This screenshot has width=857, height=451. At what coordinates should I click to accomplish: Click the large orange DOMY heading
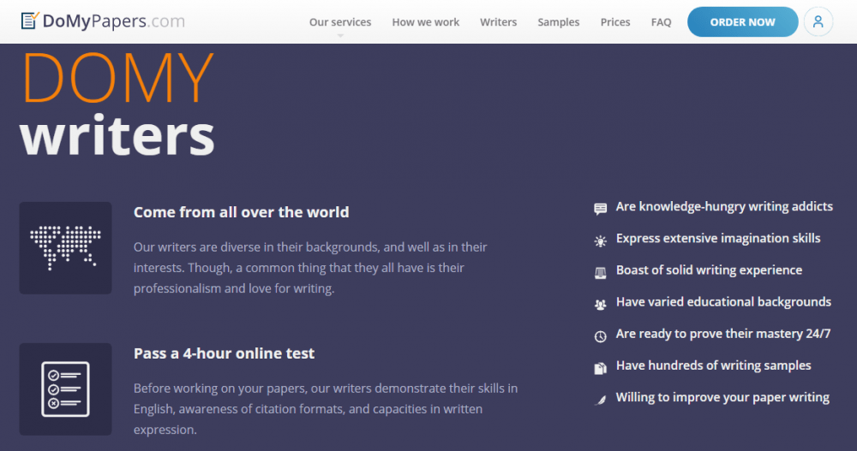coord(117,77)
